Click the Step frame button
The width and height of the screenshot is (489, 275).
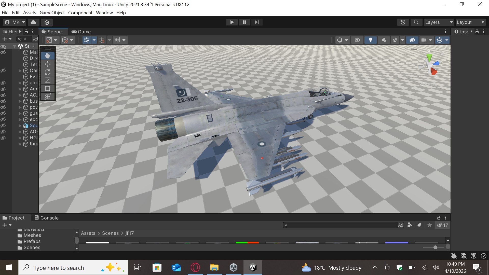[x=257, y=22]
